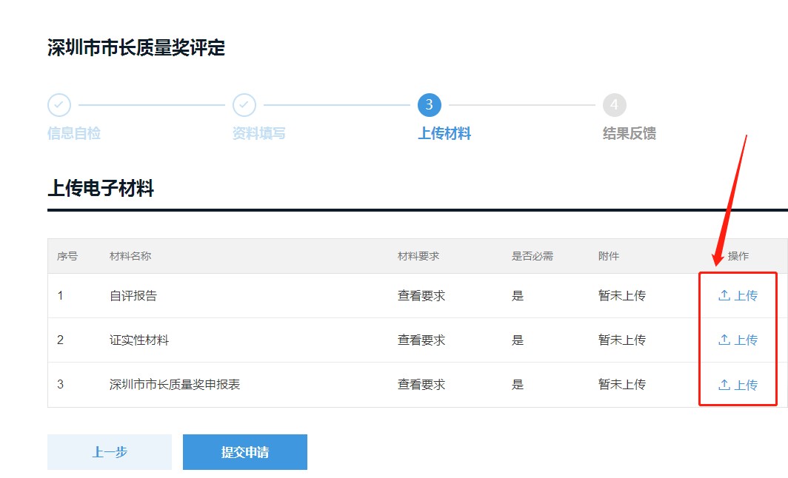
Task: Click the 资料填写 step checkmark circle
Action: pyautogui.click(x=244, y=105)
